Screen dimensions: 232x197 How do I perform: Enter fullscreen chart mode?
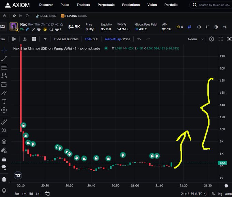(220, 39)
